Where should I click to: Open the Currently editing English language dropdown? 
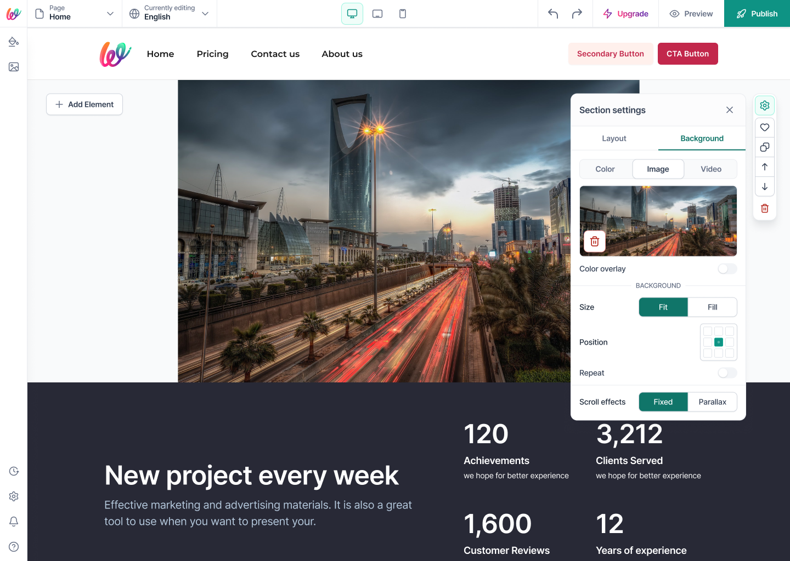point(169,13)
